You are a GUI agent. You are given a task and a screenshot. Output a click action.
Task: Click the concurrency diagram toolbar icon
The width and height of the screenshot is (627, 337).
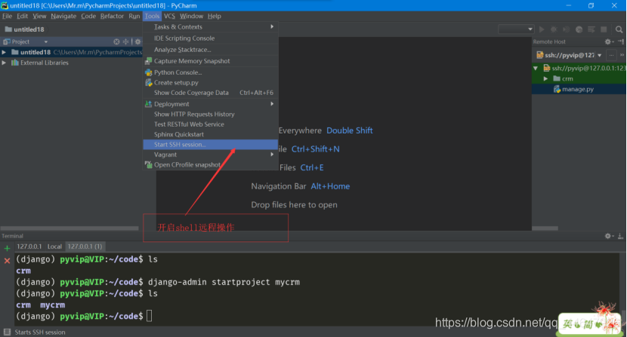click(x=591, y=29)
